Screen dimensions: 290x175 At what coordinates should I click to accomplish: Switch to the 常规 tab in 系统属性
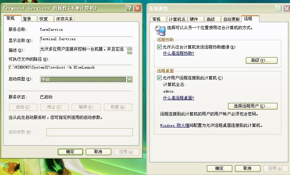pyautogui.click(x=158, y=19)
